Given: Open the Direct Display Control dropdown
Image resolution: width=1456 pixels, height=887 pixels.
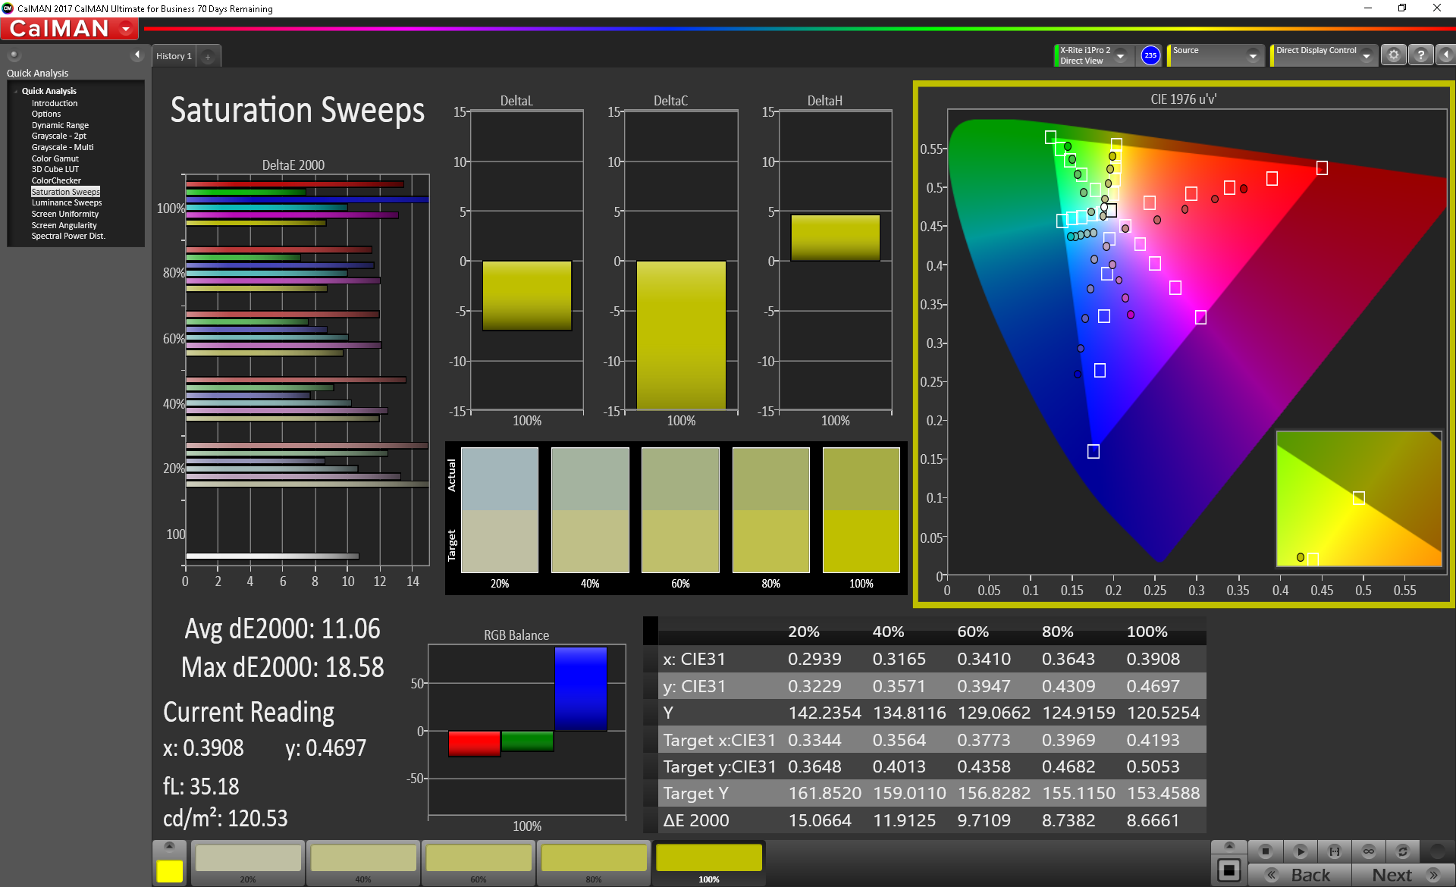Looking at the screenshot, I should coord(1366,56).
